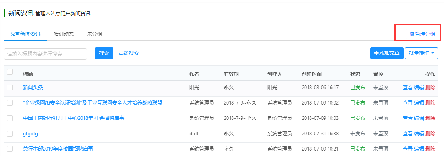Click the plus icon on 添加文章
Screen dimensions: 444x156
pos(376,53)
